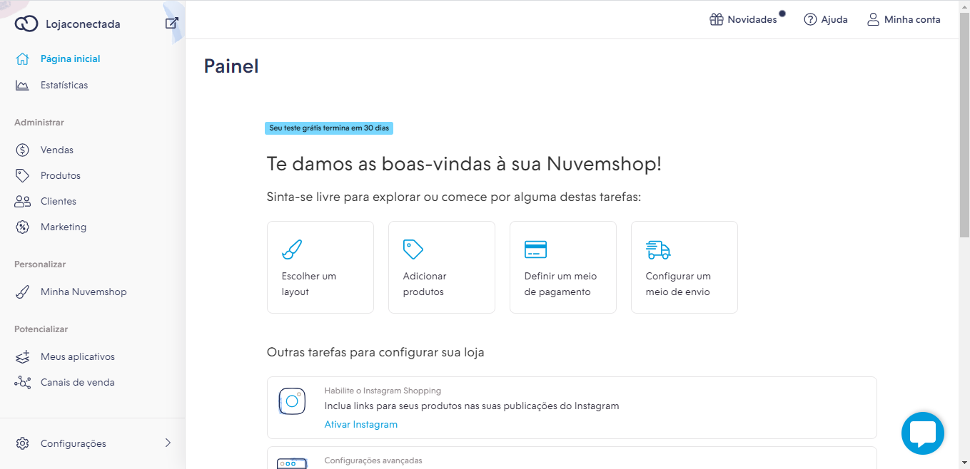Image resolution: width=970 pixels, height=469 pixels.
Task: Open the Vendas menu item
Action: (x=57, y=150)
